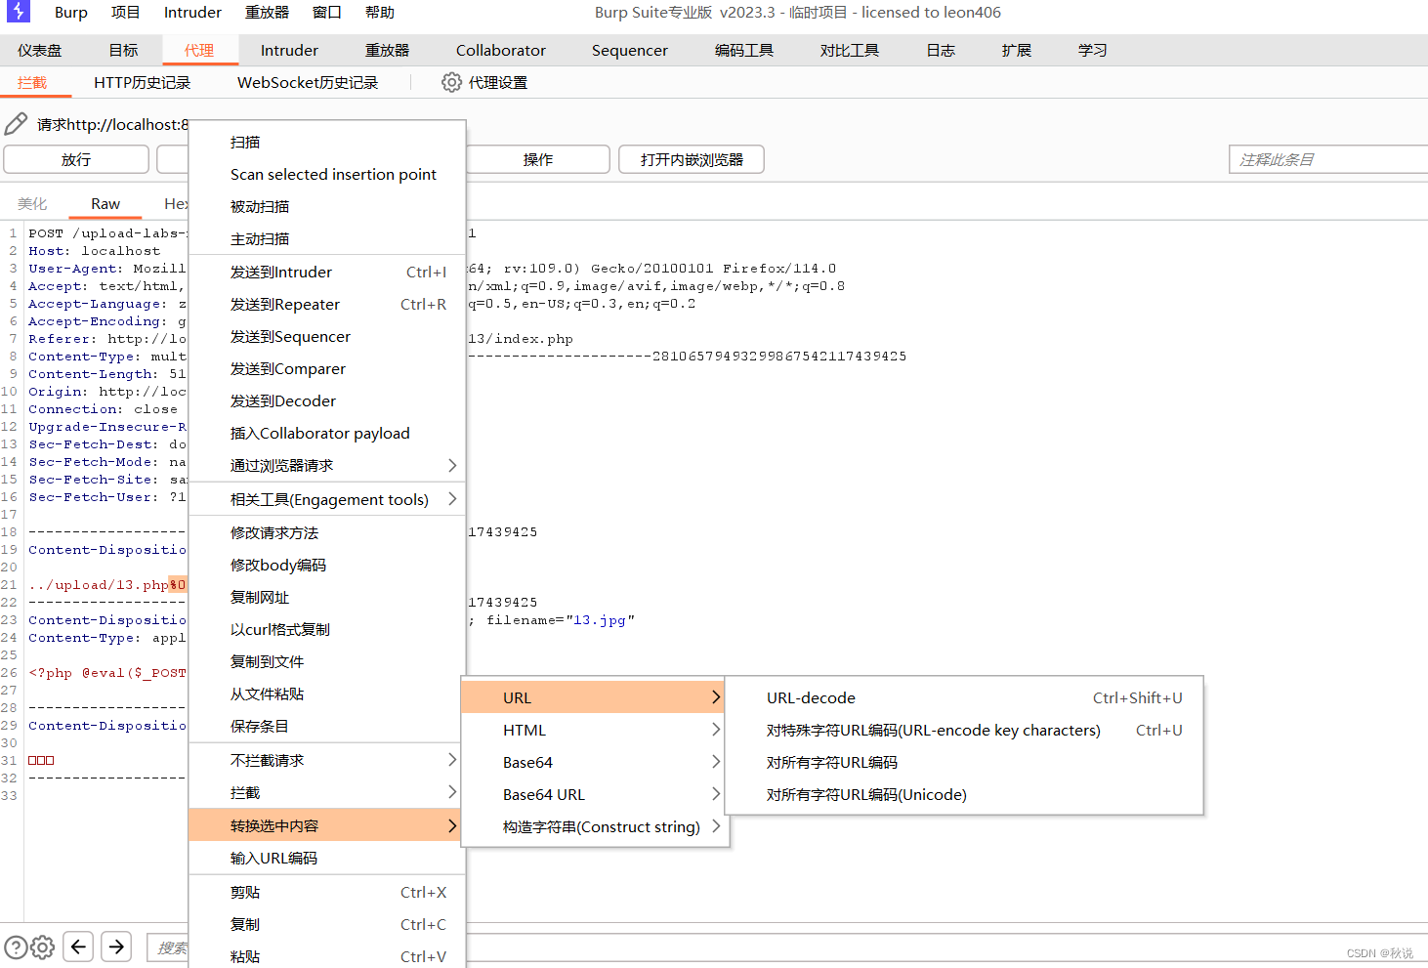Choose 保存条目 menu entry
1428x968 pixels.
(326, 726)
